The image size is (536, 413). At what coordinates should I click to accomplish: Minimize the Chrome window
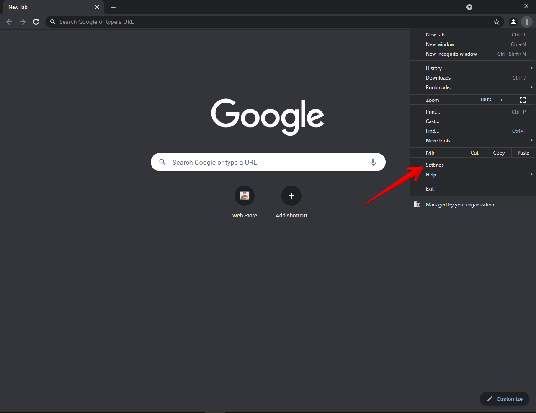[x=488, y=6]
